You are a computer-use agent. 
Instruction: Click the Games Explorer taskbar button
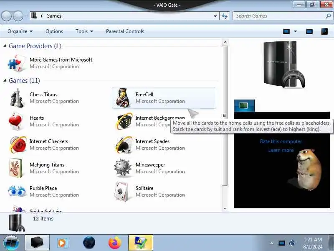37,243
